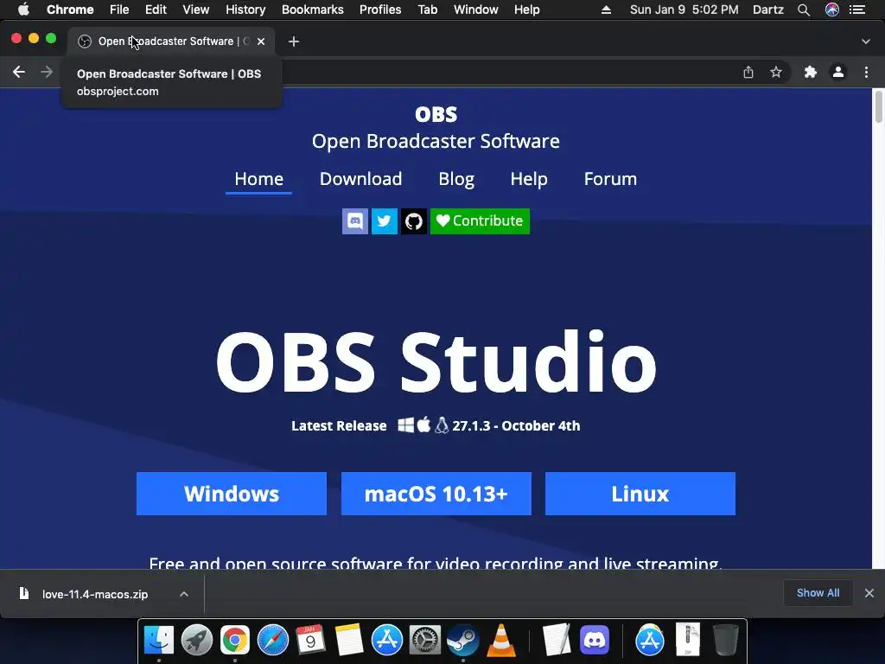Open the Window menu

point(476,10)
